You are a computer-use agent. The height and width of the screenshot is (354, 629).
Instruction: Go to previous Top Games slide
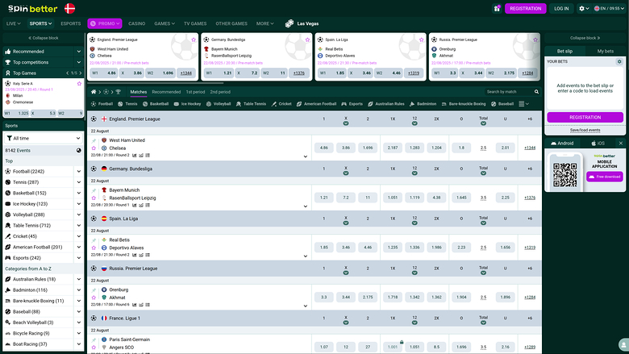click(x=68, y=73)
